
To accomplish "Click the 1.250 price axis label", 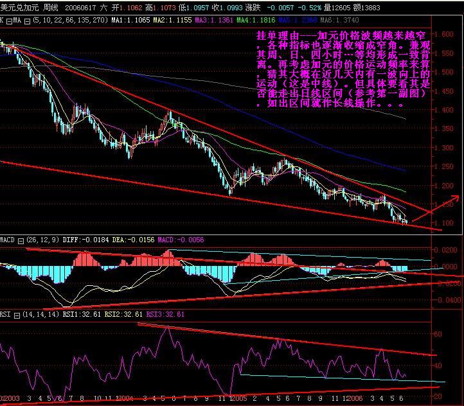I will tap(443, 166).
